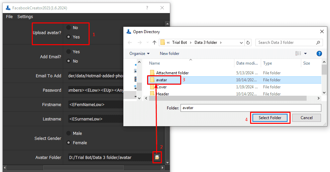Click Data 3 folder in the address path

[x=206, y=42]
